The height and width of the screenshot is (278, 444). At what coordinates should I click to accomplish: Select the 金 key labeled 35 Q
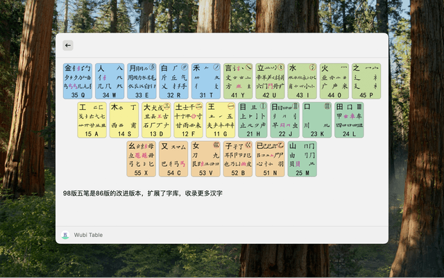77,81
